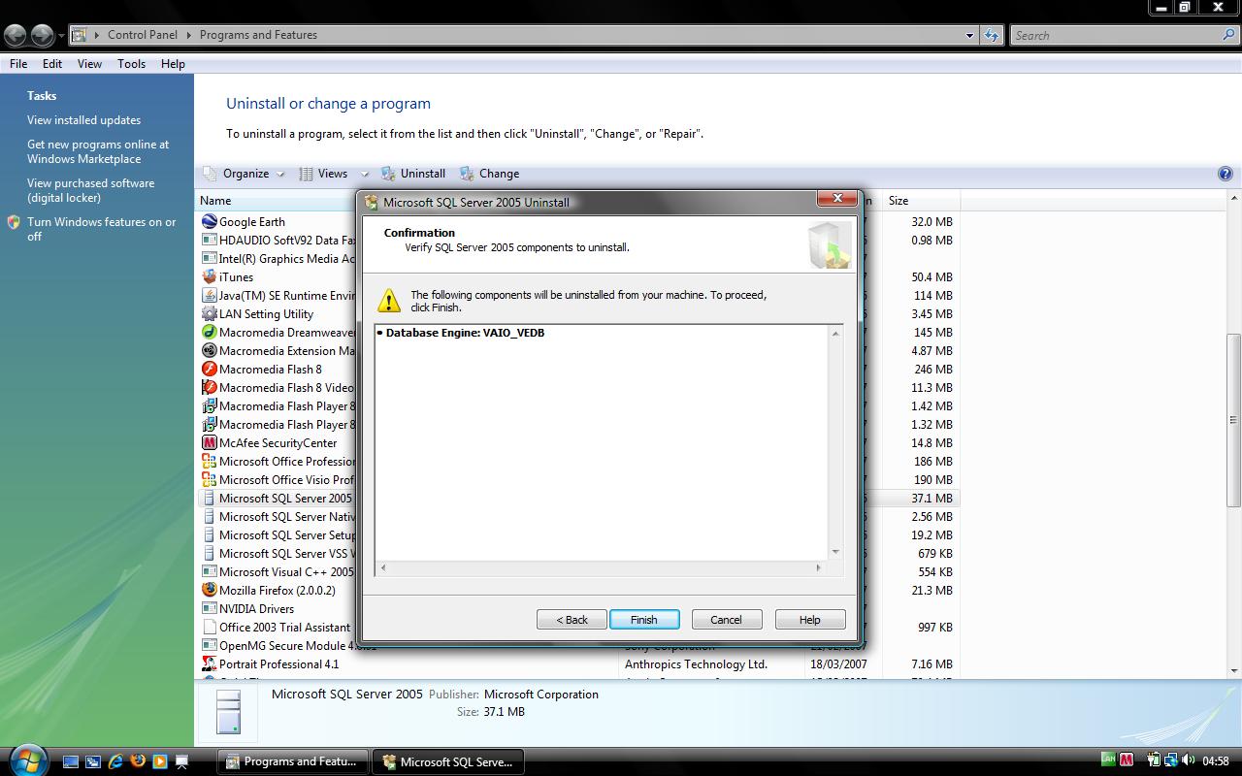The image size is (1242, 776).
Task: Click View purchased software link
Action: tap(90, 190)
